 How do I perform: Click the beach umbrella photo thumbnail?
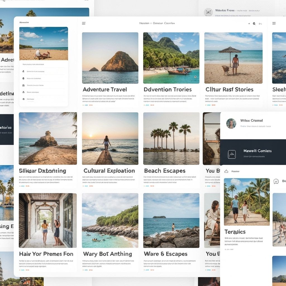[233, 58]
